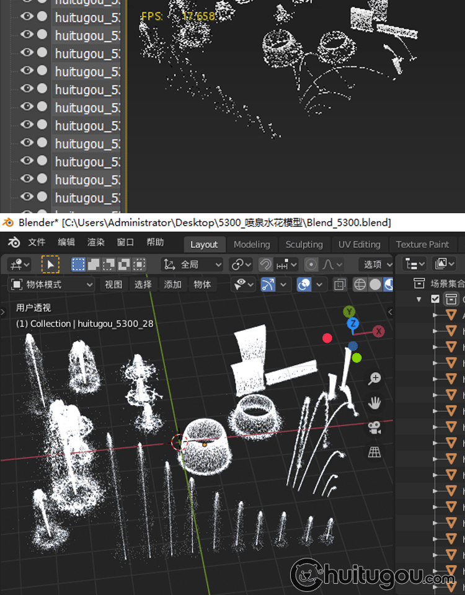Open the 3D viewport editor type dropdown
The image size is (465, 595).
20,265
